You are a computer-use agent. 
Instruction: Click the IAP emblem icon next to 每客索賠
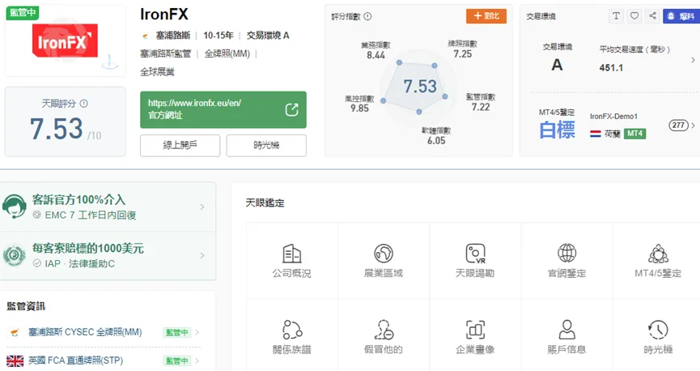(x=14, y=255)
